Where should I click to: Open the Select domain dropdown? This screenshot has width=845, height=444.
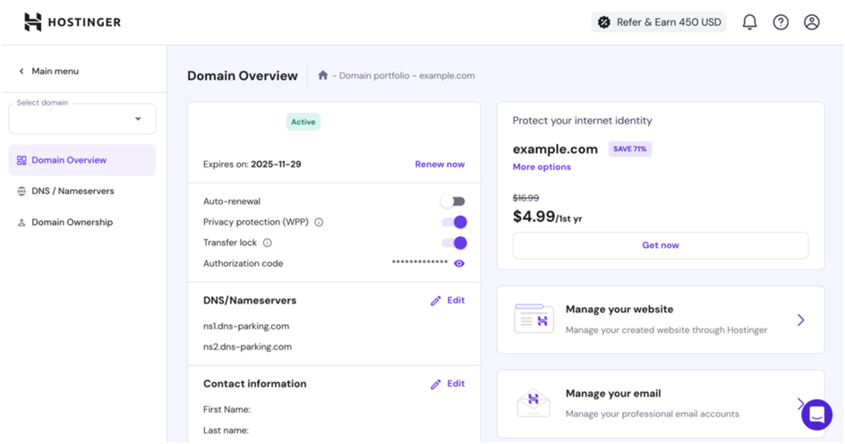click(82, 118)
